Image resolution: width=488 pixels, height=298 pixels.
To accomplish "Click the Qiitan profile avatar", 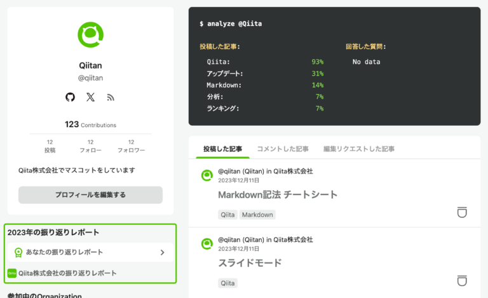I will click(91, 34).
